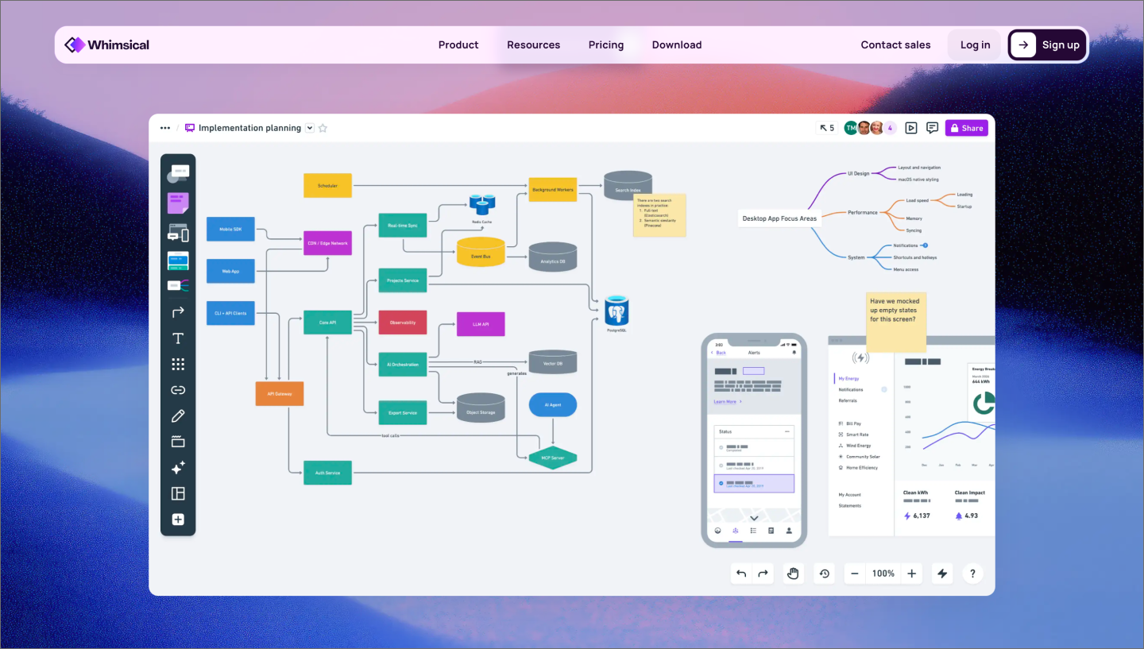Select the connector arrow tool

pyautogui.click(x=178, y=312)
